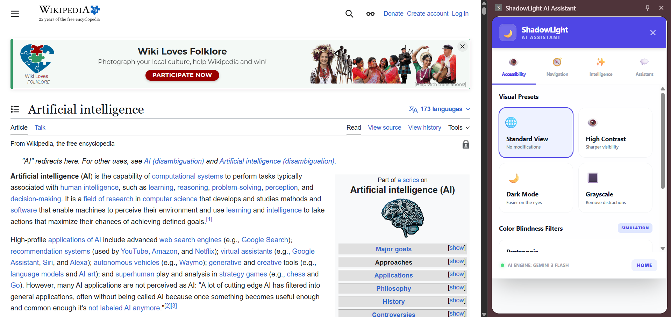The width and height of the screenshot is (671, 317).
Task: Activate Grayscale preset
Action: (615, 188)
